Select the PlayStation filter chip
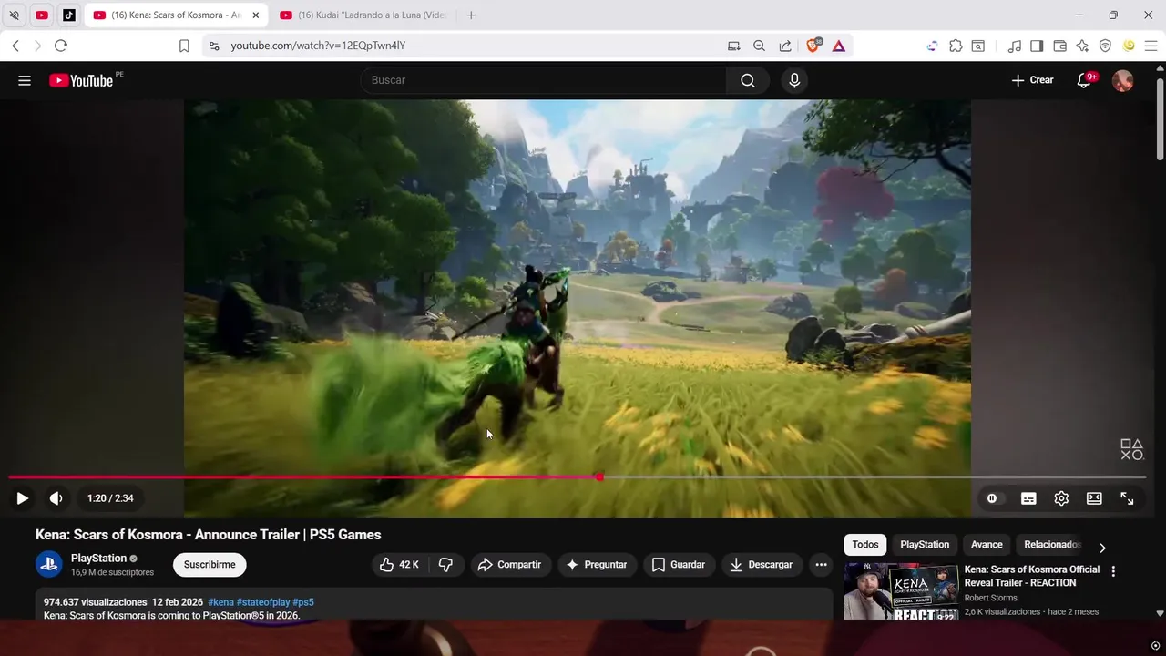The image size is (1166, 656). click(x=925, y=545)
